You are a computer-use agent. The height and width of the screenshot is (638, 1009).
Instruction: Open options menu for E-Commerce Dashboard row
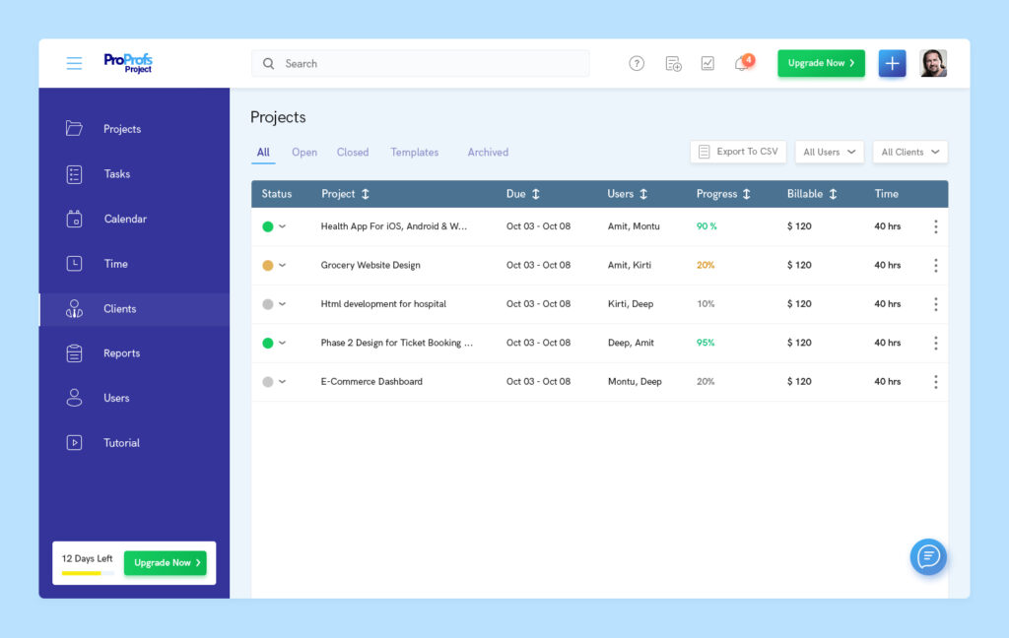[936, 382]
